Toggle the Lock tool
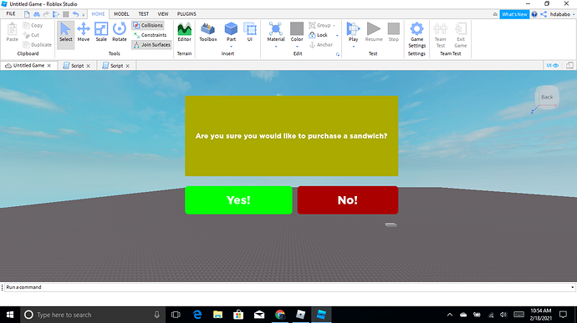This screenshot has width=577, height=323. [x=319, y=35]
